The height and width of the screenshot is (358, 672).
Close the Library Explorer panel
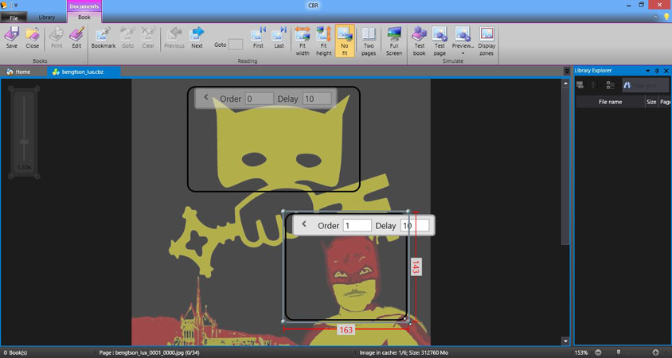coord(666,71)
